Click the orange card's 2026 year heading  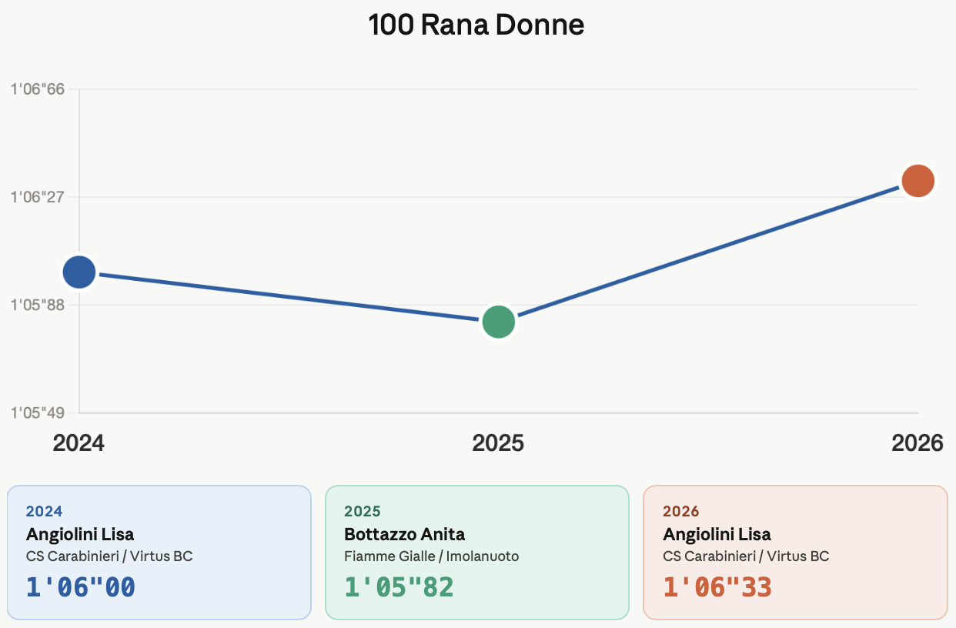[680, 512]
